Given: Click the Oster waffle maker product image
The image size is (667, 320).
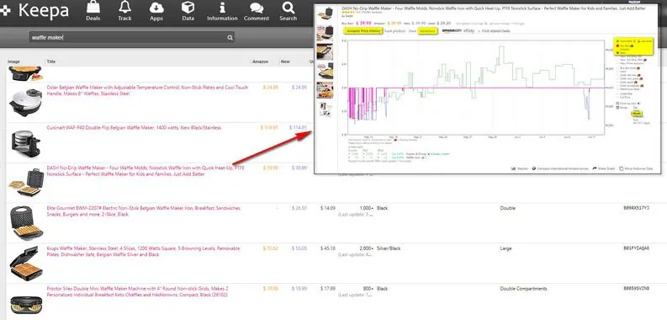Looking at the screenshot, I should [x=25, y=102].
